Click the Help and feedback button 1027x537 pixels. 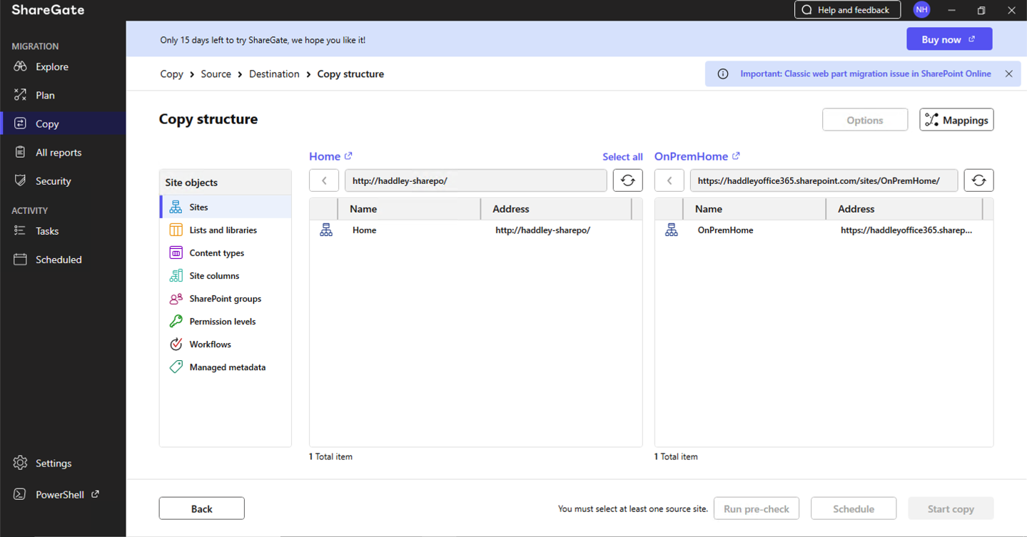point(847,10)
